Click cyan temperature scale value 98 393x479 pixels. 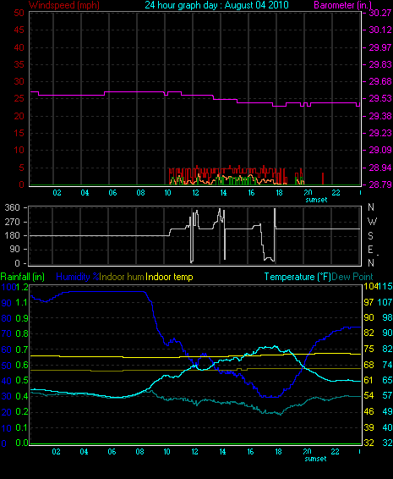click(388, 317)
